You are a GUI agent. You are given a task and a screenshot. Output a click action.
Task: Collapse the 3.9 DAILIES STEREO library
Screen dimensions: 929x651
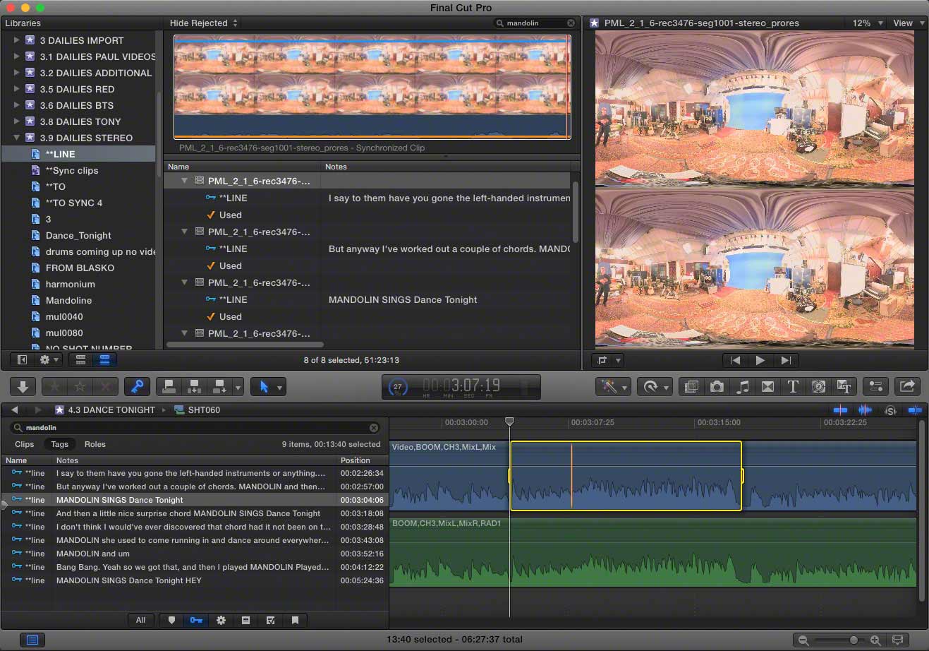tap(16, 138)
